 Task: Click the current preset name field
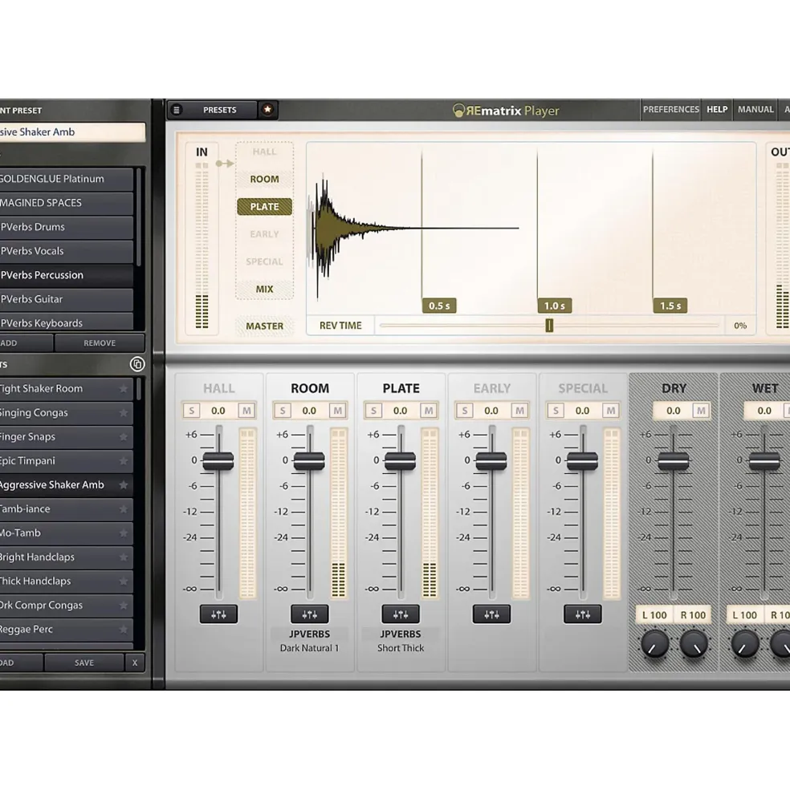pyautogui.click(x=72, y=132)
